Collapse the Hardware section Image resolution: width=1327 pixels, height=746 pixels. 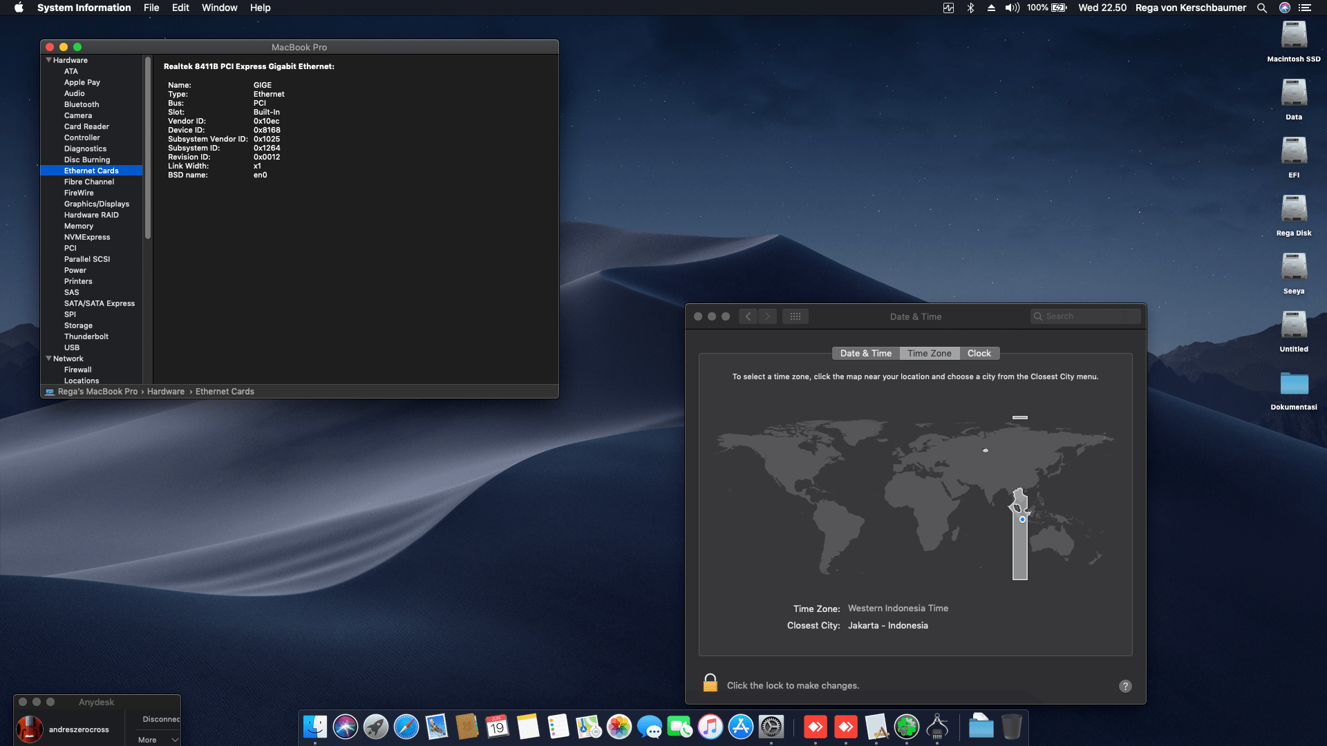(x=48, y=60)
